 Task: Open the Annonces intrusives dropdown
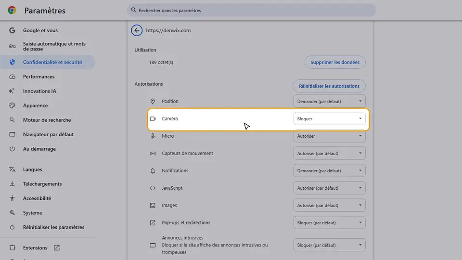point(329,245)
